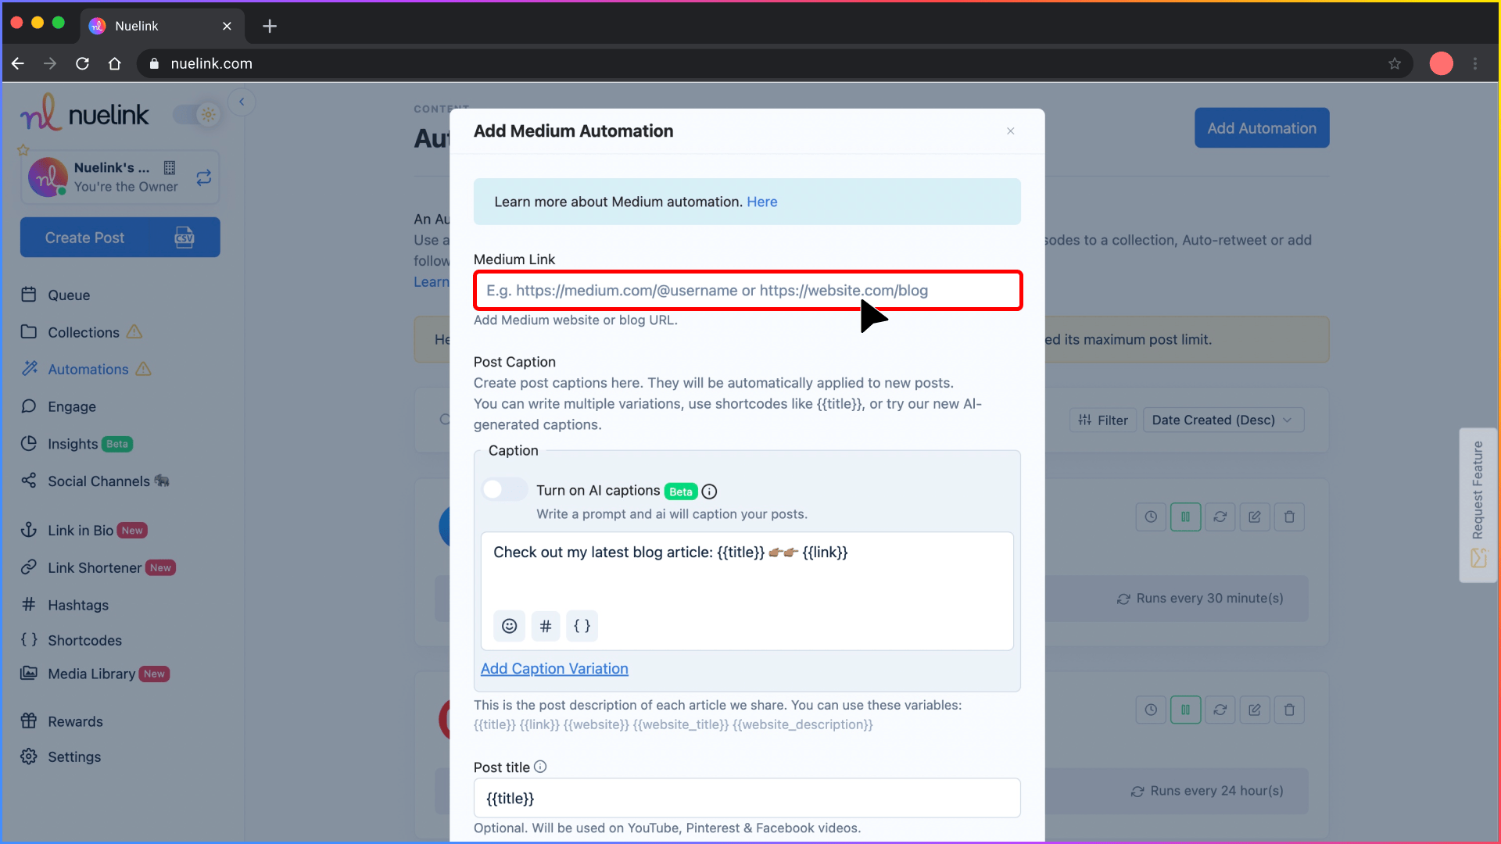Click the emoji picker icon in caption editor
1501x844 pixels.
coord(509,626)
